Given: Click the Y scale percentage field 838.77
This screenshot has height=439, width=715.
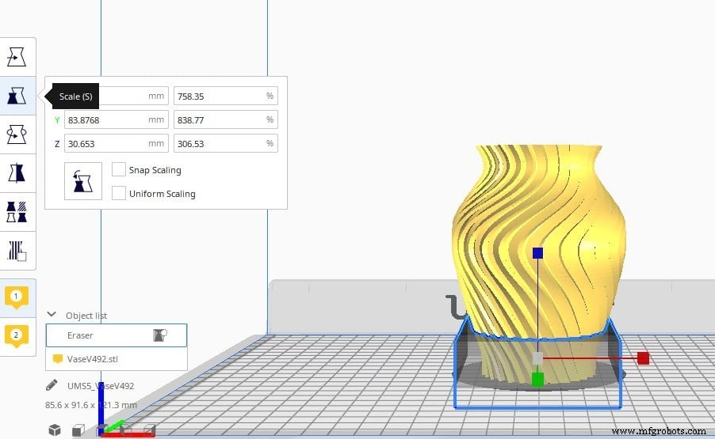Looking at the screenshot, I should tap(226, 119).
